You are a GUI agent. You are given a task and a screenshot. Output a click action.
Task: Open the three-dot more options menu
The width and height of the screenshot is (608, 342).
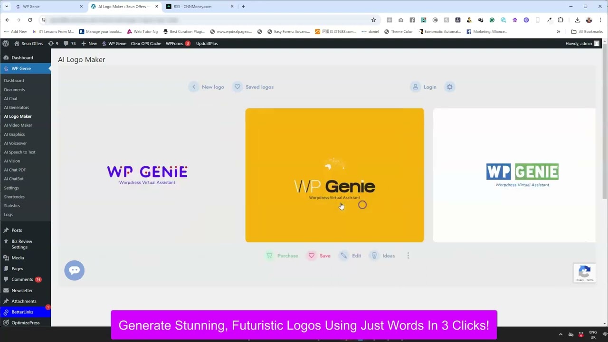tap(408, 256)
